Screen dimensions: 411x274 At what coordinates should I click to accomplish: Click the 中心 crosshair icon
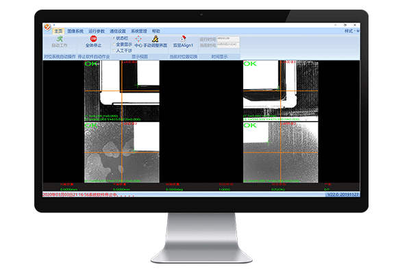[138, 39]
